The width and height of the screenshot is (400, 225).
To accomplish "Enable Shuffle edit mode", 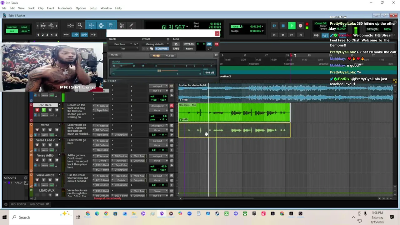I will (x=12, y=27).
